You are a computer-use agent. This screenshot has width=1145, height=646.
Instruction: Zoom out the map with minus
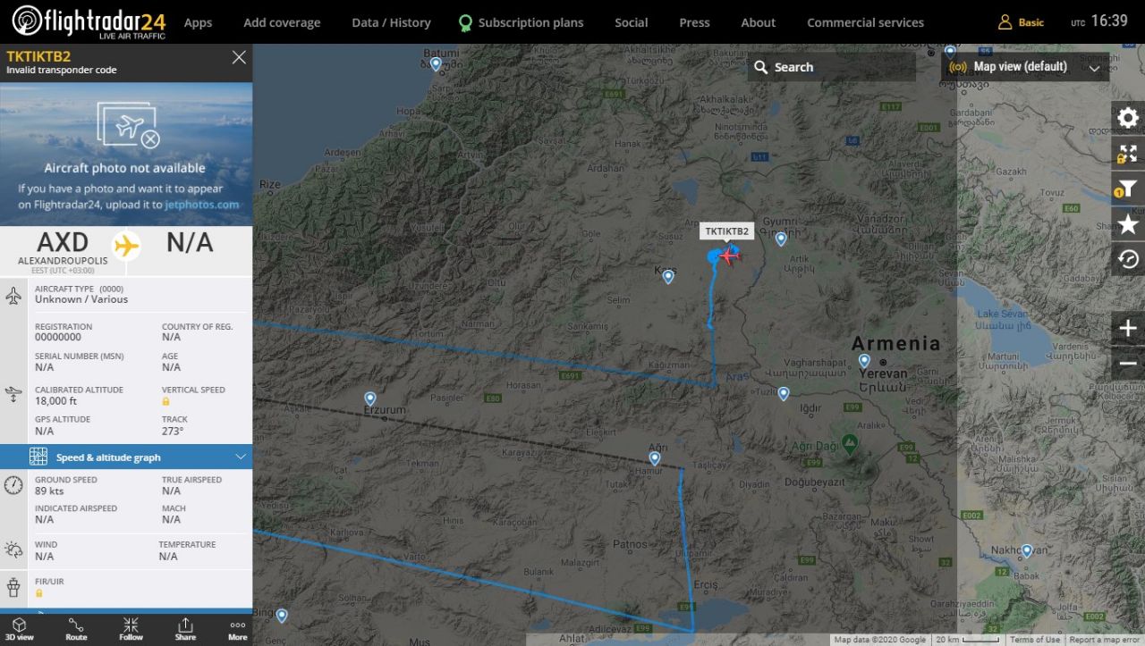point(1128,364)
